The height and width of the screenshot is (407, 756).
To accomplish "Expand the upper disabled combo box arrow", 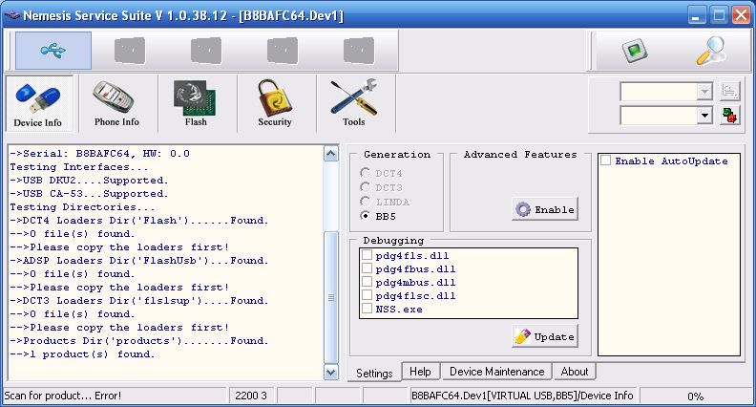I will tap(704, 92).
